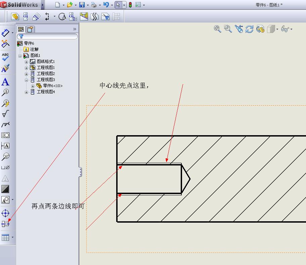Insert Standard 3 View
Screen dimensions: 306x265
(73, 16)
